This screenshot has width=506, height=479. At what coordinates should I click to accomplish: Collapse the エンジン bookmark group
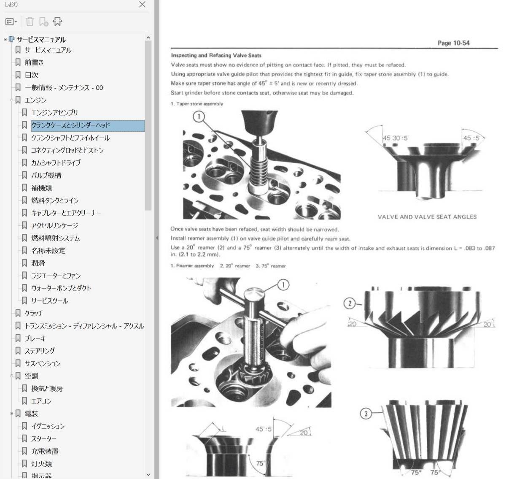pyautogui.click(x=12, y=100)
